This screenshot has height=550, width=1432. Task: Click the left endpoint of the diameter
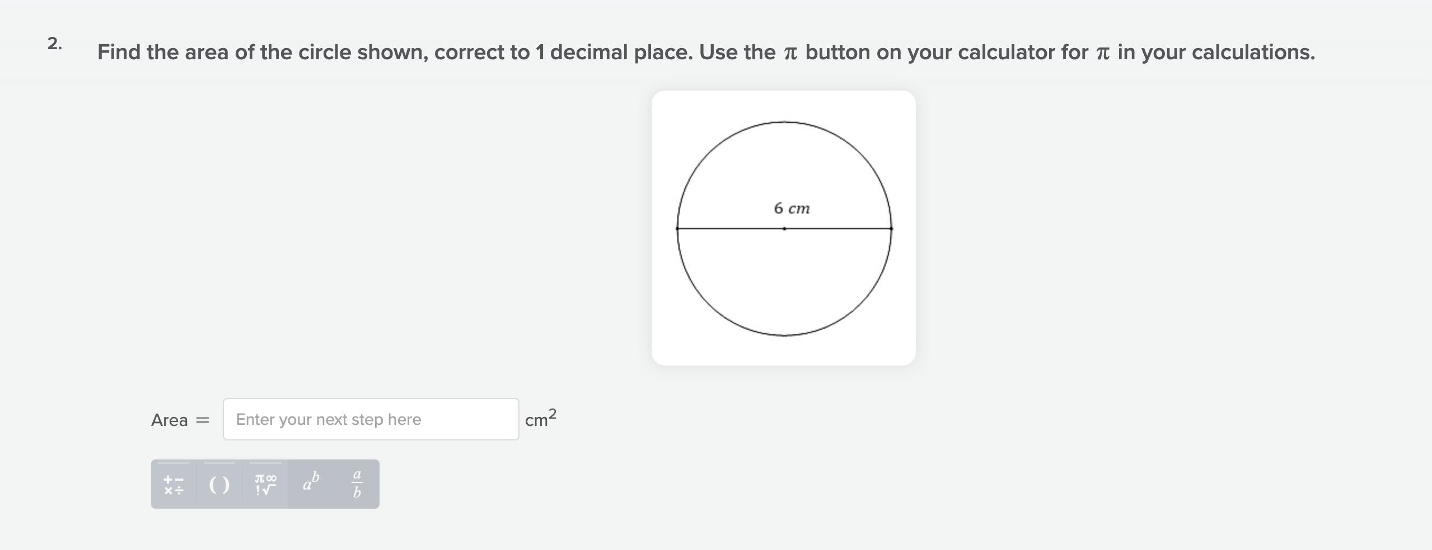(x=677, y=229)
